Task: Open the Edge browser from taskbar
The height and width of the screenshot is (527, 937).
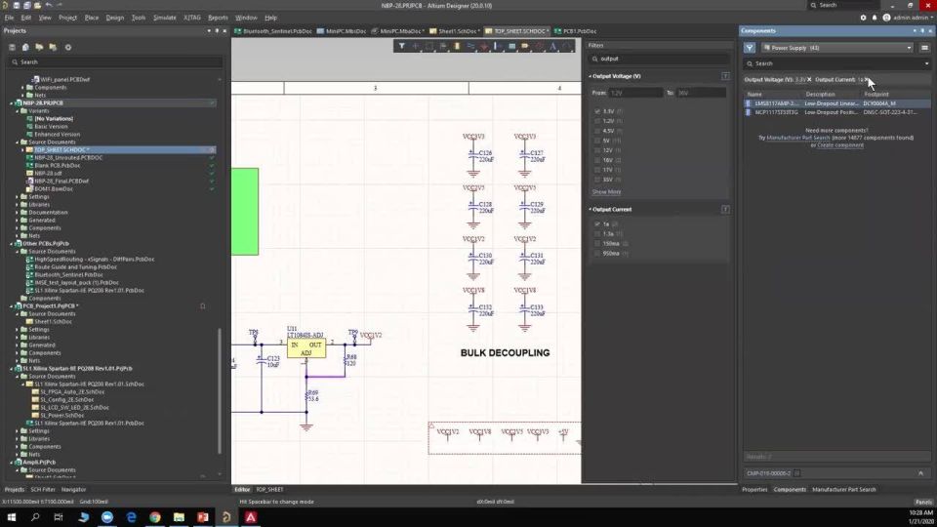Action: point(131,517)
